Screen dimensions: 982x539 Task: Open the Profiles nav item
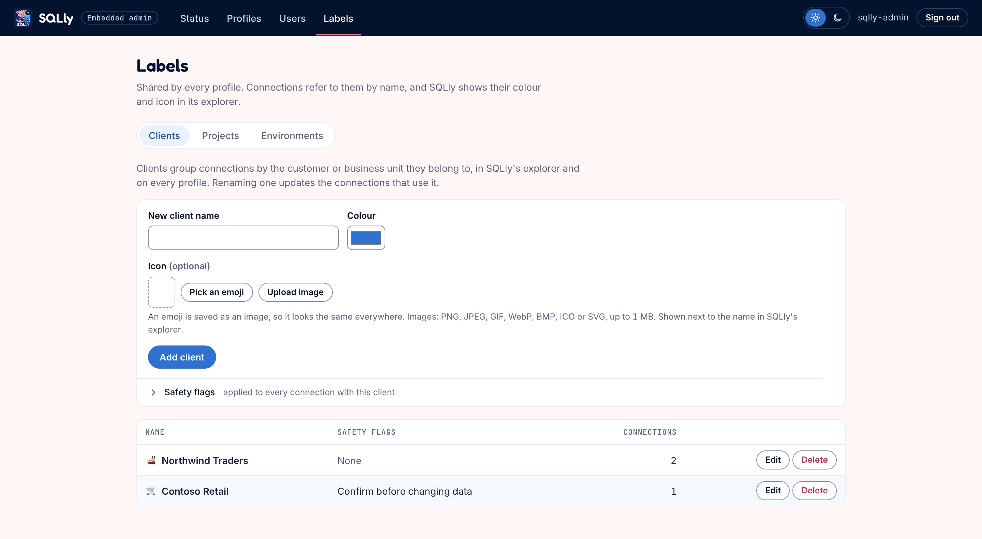point(244,18)
